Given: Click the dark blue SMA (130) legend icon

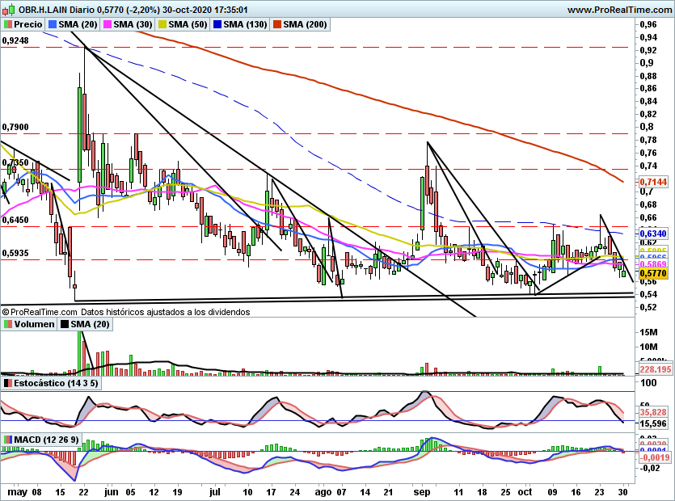Looking at the screenshot, I should (x=217, y=24).
